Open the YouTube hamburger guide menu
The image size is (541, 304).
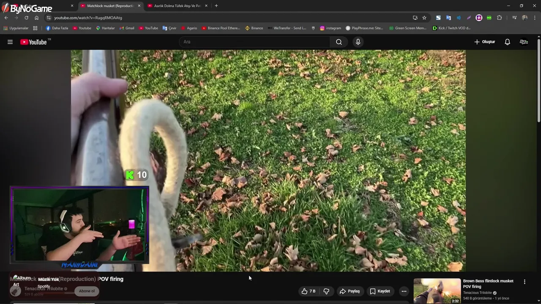tap(10, 42)
